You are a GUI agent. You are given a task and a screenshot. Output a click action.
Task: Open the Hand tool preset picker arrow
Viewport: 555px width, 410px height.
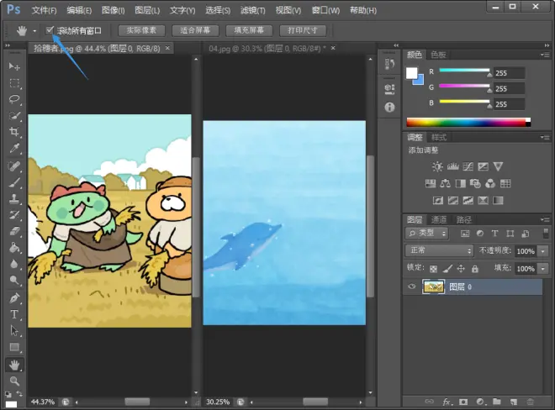[x=34, y=31]
